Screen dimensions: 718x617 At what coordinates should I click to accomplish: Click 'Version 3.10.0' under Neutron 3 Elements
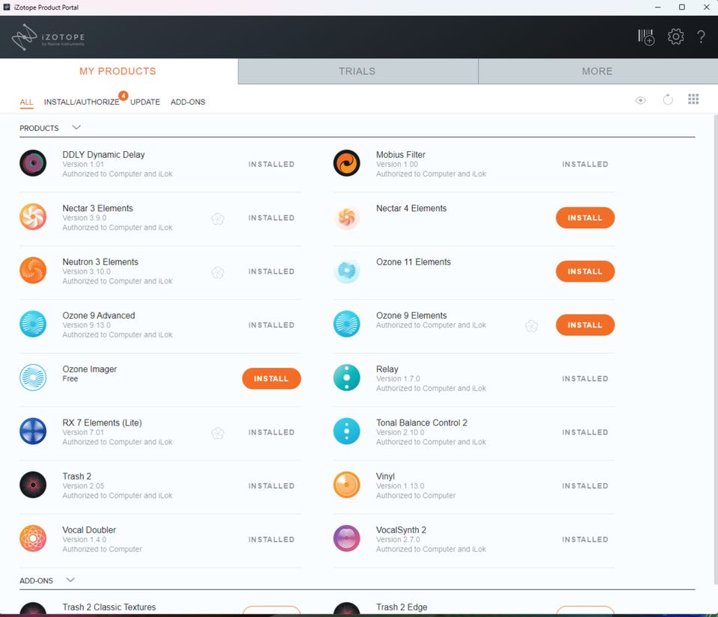click(x=87, y=271)
